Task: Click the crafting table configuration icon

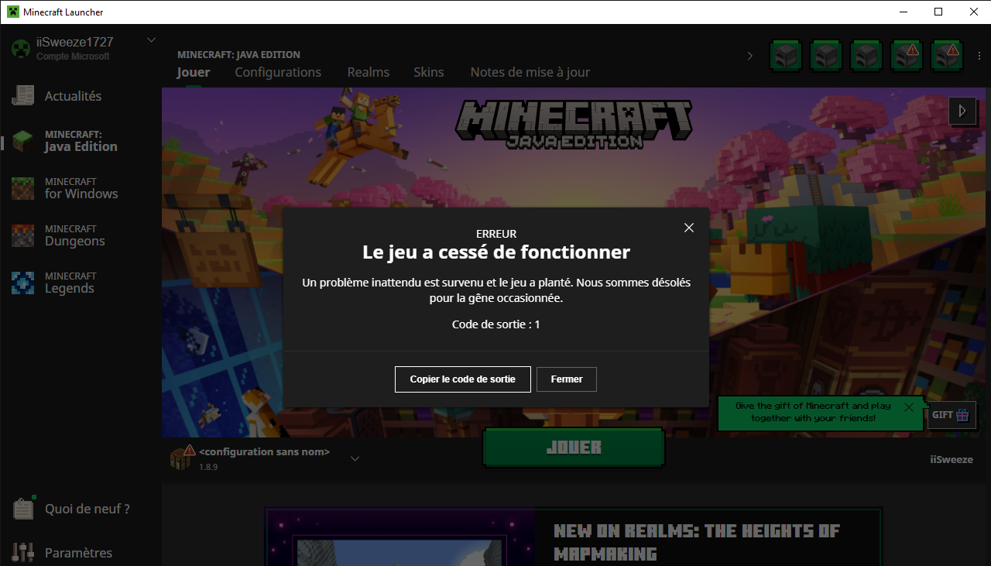Action: [x=181, y=458]
